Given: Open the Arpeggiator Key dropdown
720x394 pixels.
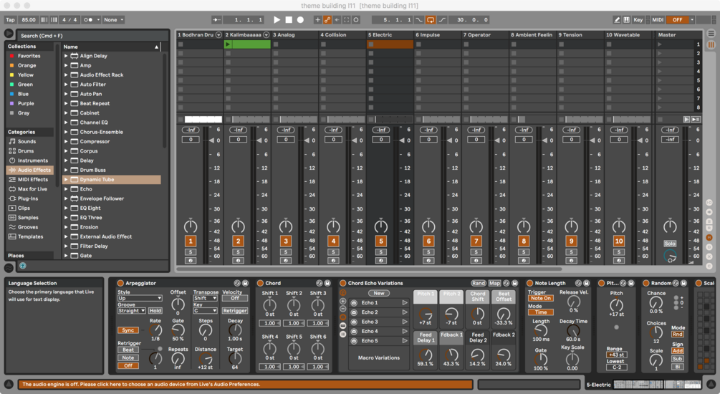Looking at the screenshot, I should point(205,311).
